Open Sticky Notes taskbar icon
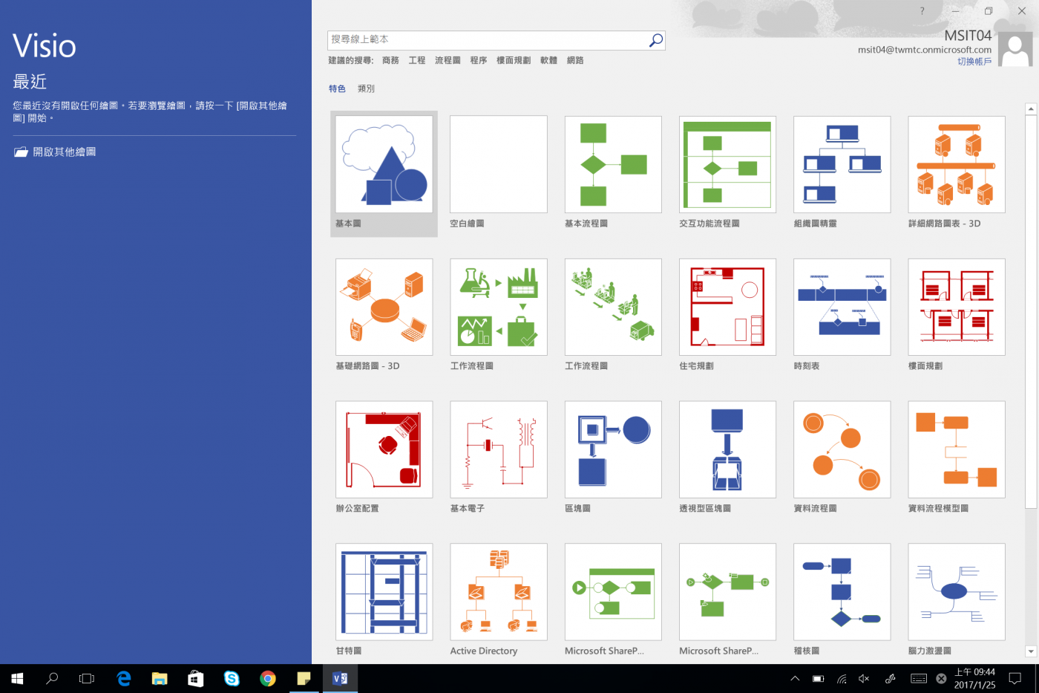The width and height of the screenshot is (1039, 693). (x=304, y=678)
